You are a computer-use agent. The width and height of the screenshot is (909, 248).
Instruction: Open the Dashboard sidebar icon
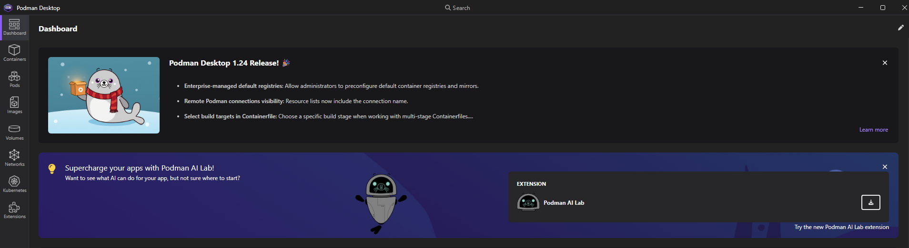(14, 28)
